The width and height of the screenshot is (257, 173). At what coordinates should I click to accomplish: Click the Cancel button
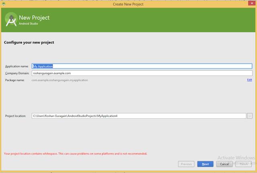tap(224, 164)
